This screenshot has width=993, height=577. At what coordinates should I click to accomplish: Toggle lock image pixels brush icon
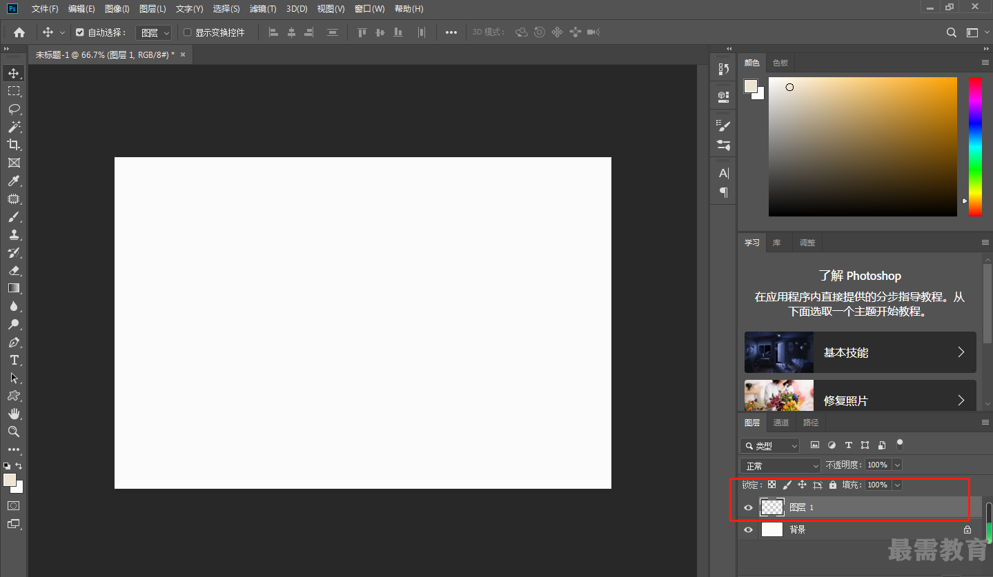787,485
